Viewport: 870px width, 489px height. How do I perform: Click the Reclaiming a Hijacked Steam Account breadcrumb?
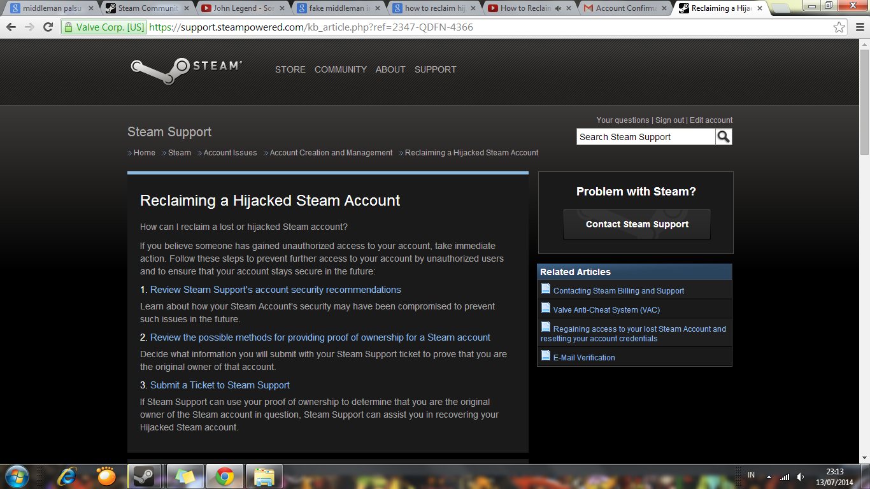click(x=472, y=153)
